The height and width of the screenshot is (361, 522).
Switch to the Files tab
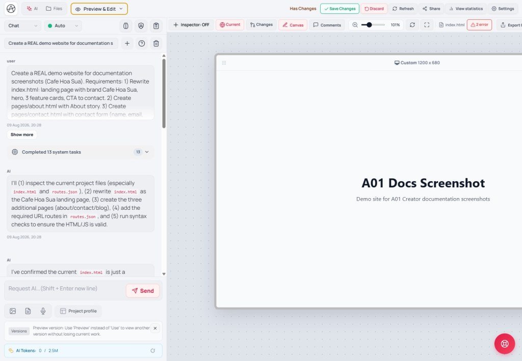[54, 9]
